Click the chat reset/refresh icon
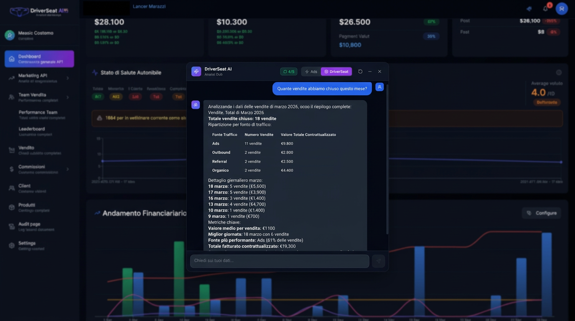The height and width of the screenshot is (321, 575). click(360, 71)
